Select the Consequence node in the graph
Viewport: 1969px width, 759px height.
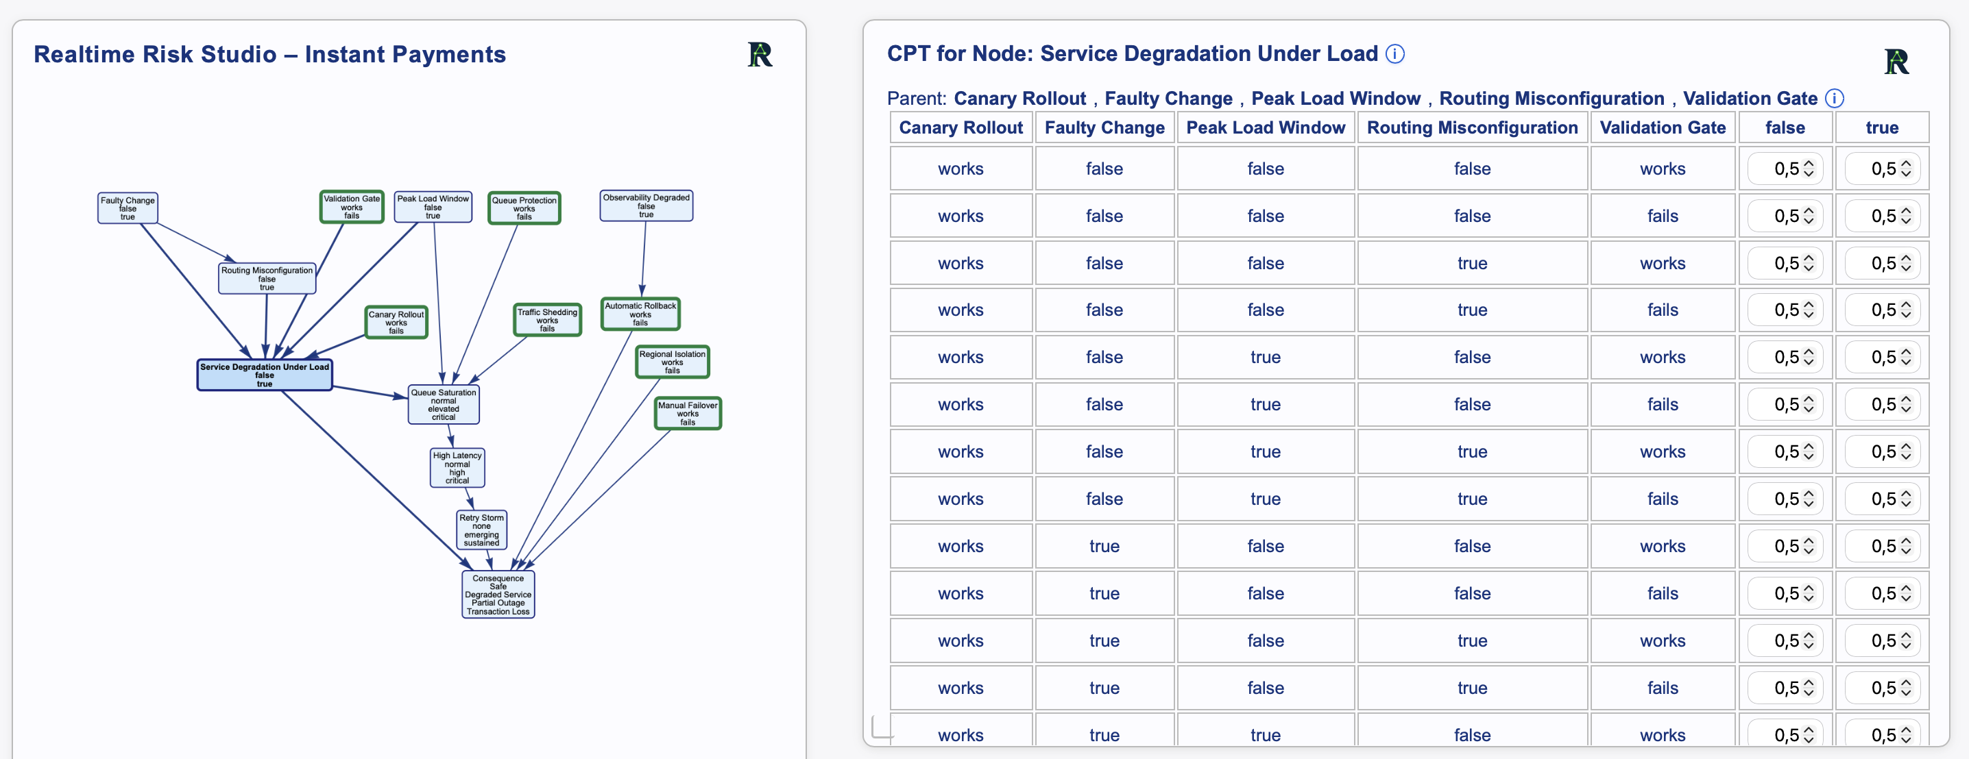click(x=498, y=595)
